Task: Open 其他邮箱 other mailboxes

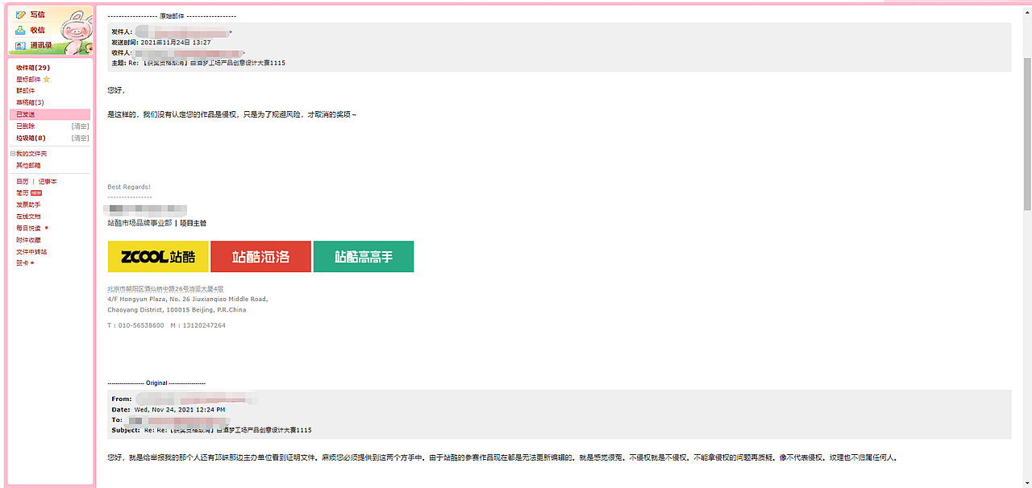Action: (28, 165)
